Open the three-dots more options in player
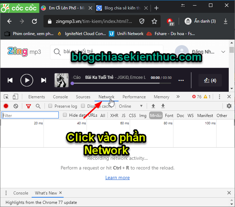Screen dimensions: 235x207 tap(181, 81)
